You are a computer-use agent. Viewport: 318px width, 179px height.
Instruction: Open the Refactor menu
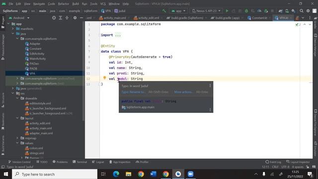[x=64, y=4]
